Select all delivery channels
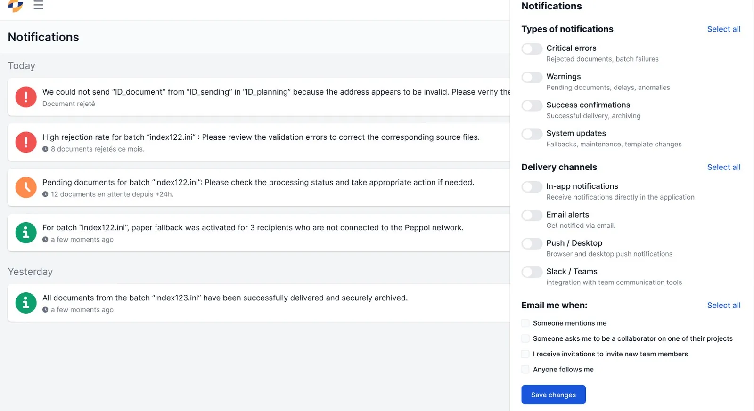The width and height of the screenshot is (754, 411). [723, 167]
